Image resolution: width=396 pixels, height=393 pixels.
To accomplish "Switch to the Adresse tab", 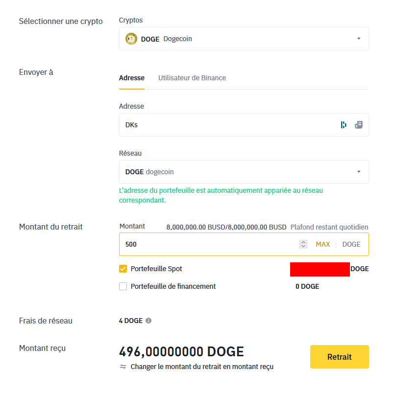I will (132, 78).
